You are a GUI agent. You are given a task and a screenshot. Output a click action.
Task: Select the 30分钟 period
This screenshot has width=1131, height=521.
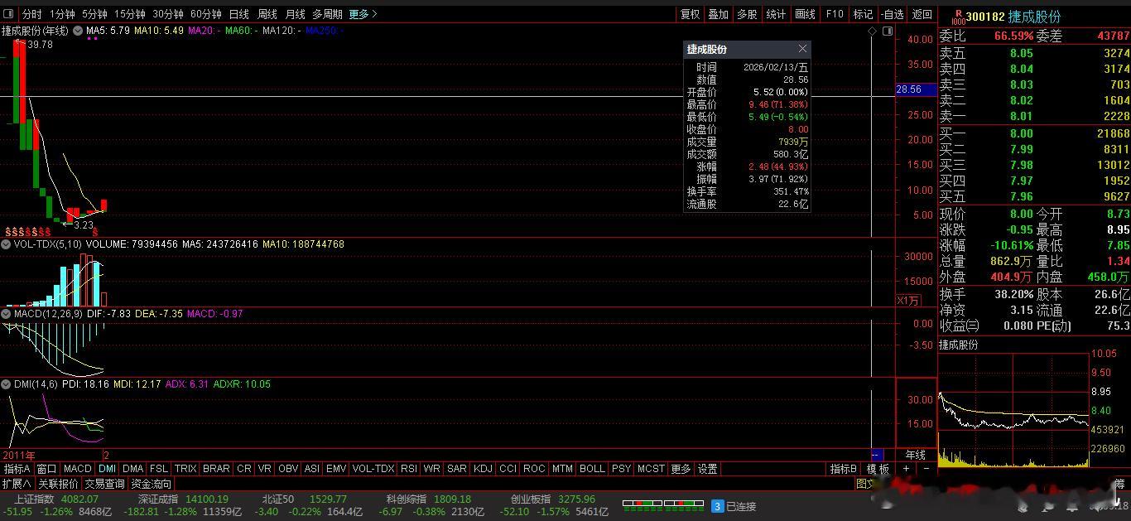(x=168, y=14)
